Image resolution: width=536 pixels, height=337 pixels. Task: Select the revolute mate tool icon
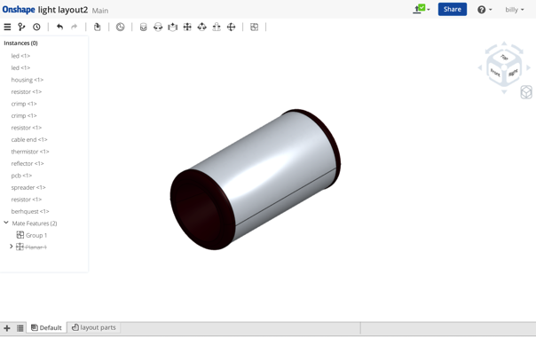pos(158,27)
